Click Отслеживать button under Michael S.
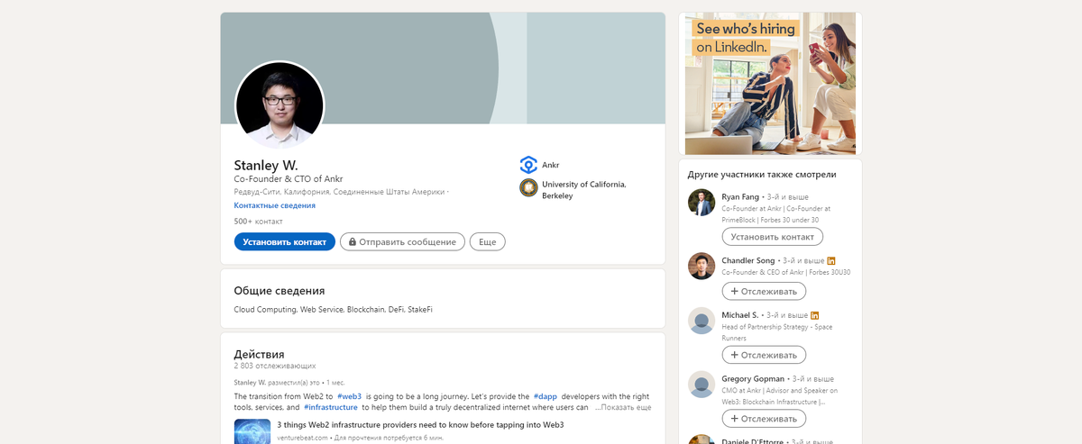This screenshot has width=1082, height=444. pos(764,355)
